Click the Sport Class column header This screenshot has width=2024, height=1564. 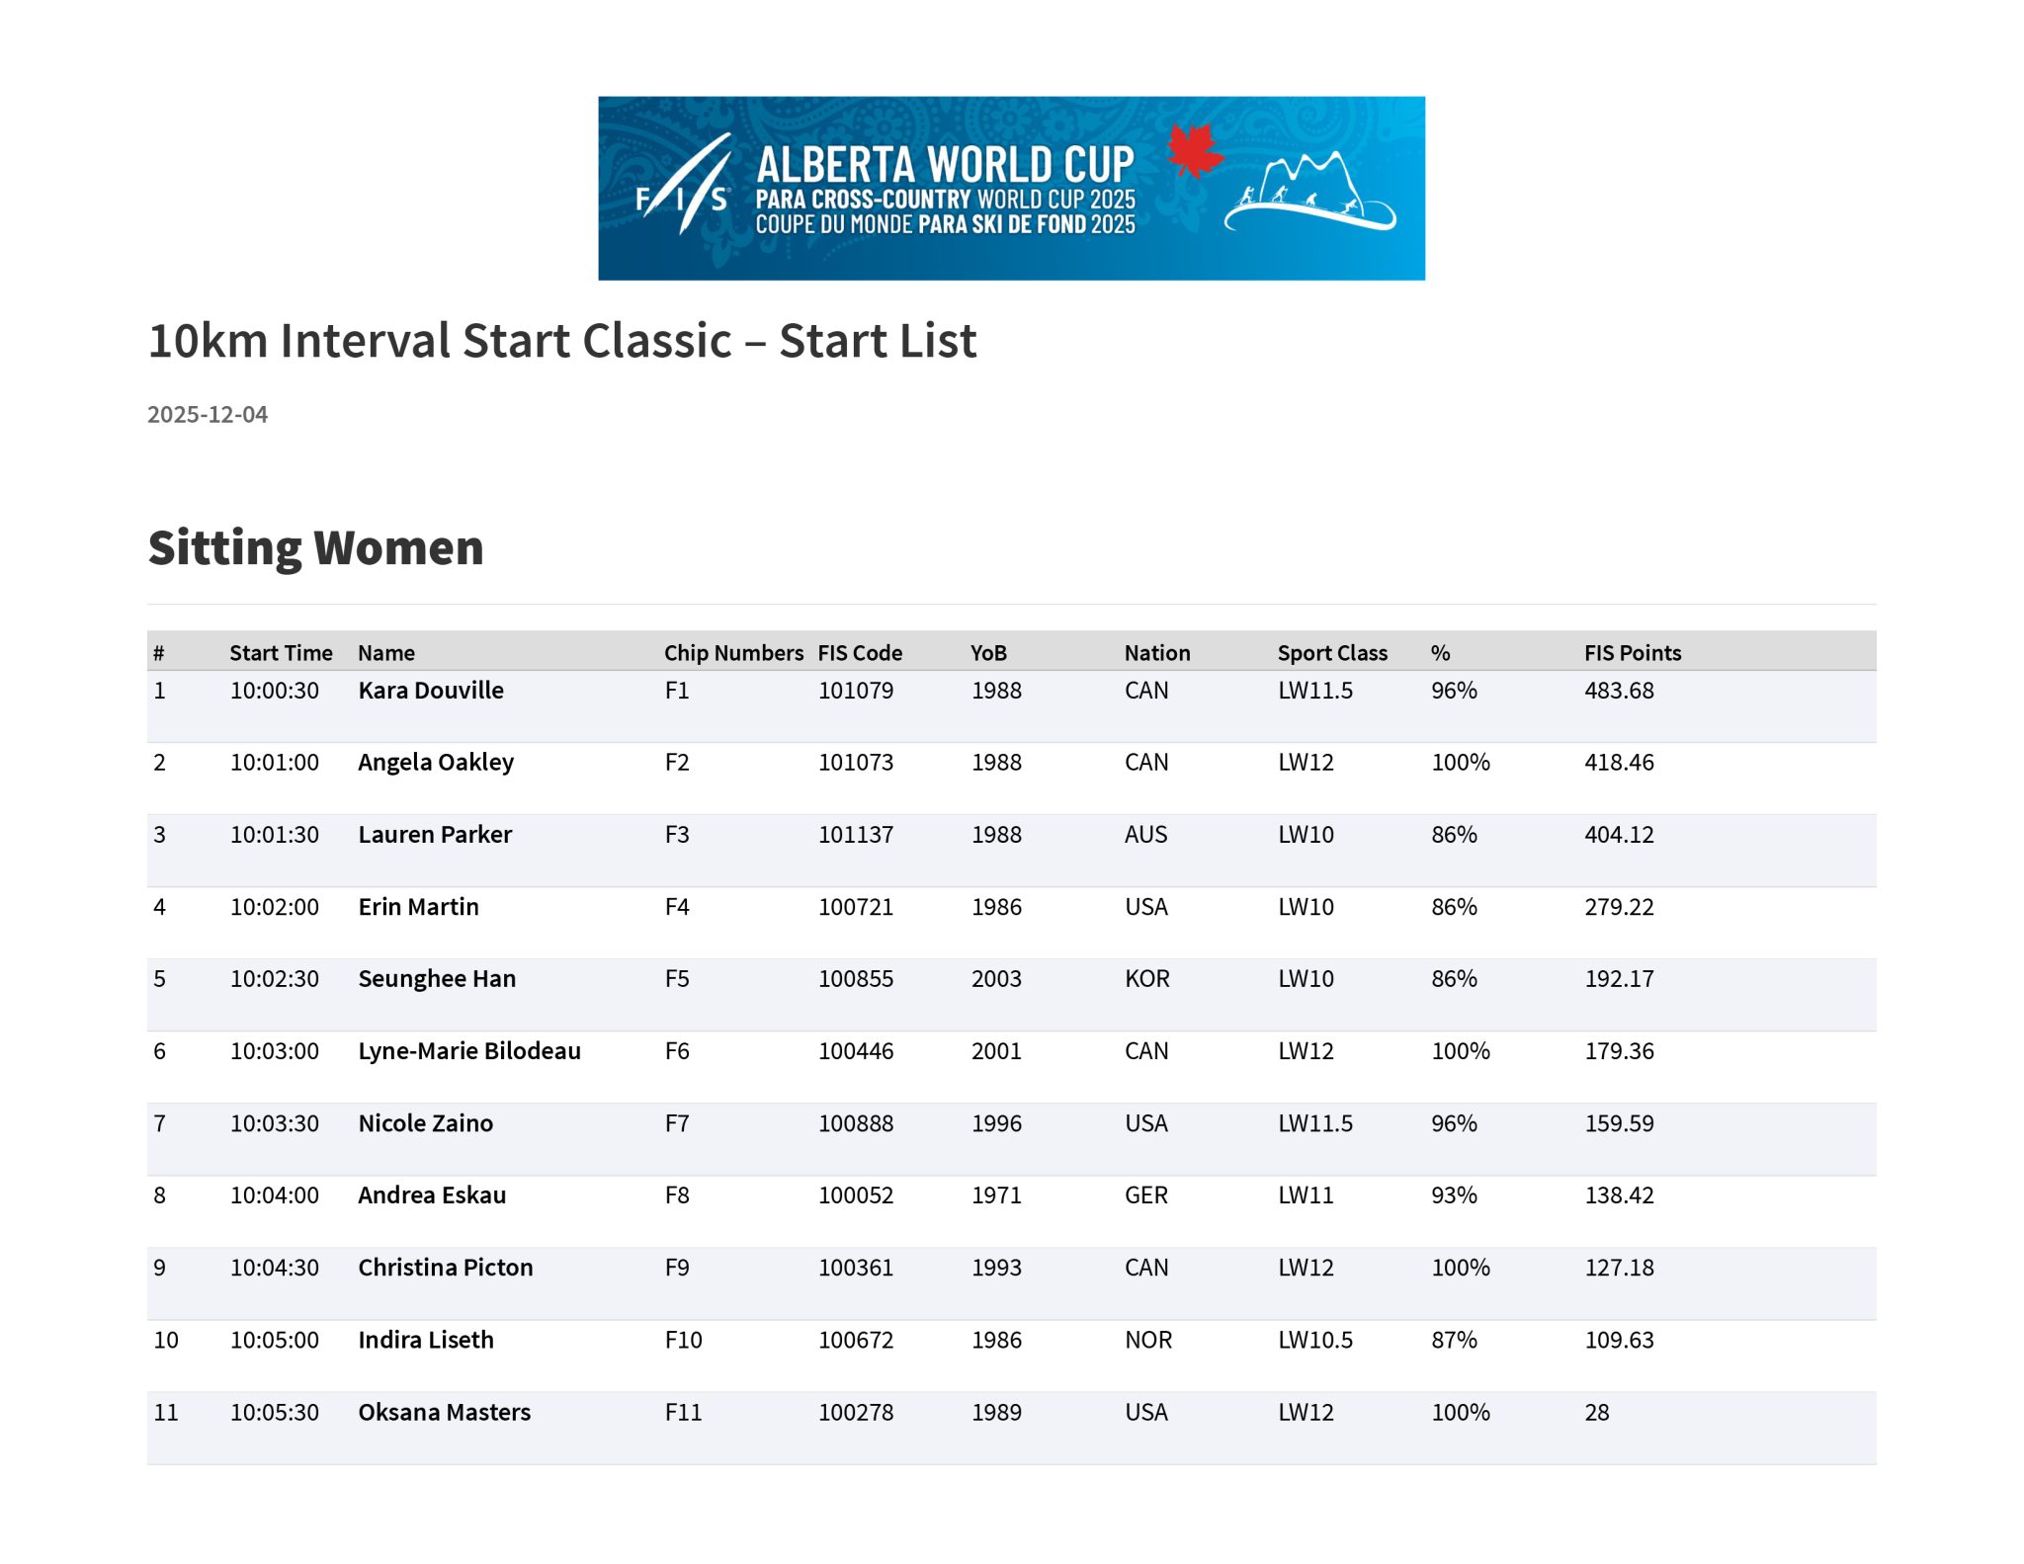click(x=1332, y=653)
